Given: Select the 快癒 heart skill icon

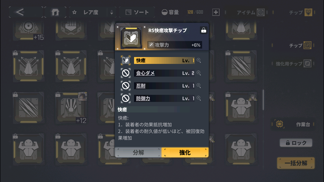Looking at the screenshot, I should pyautogui.click(x=126, y=61).
